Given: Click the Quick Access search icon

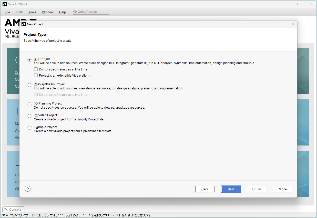Looking at the screenshot, I should 75,12.
